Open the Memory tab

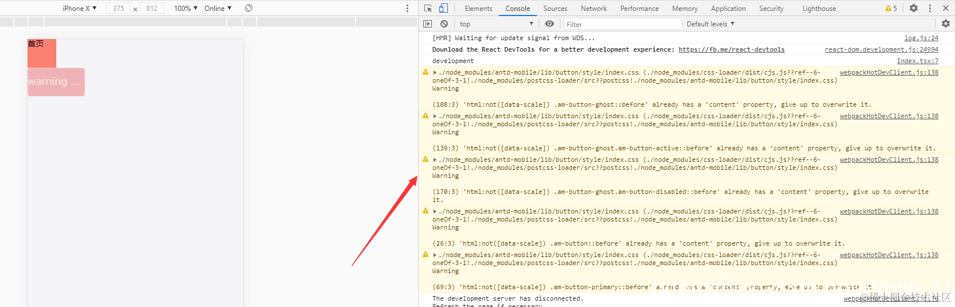685,9
